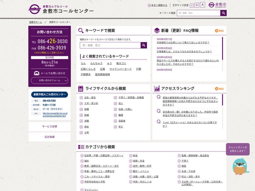Open category 自然・動物・科学

pos(142,166)
